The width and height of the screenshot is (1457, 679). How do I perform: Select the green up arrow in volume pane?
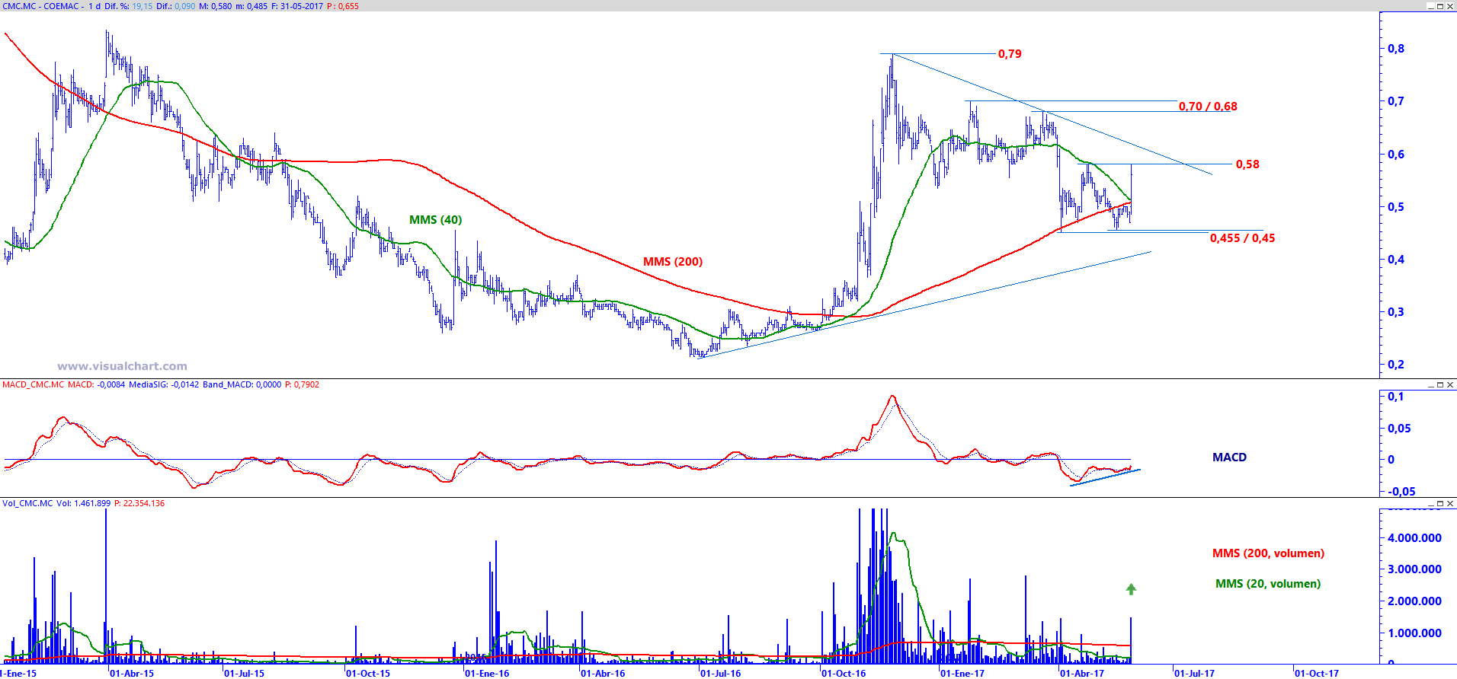point(1132,589)
